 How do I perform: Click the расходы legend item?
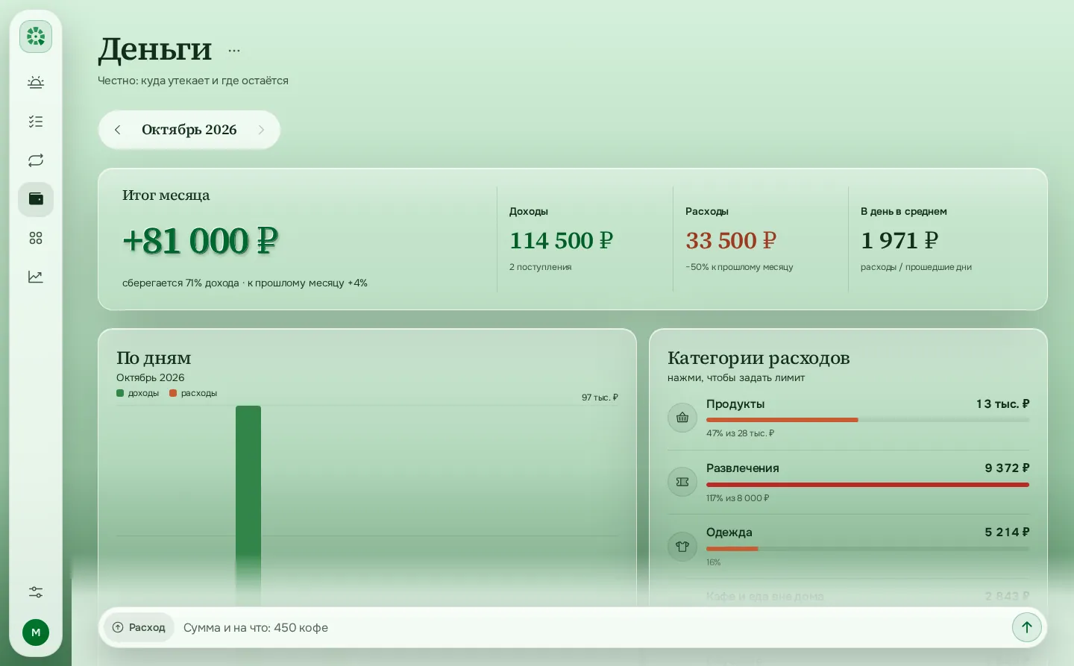click(x=193, y=393)
